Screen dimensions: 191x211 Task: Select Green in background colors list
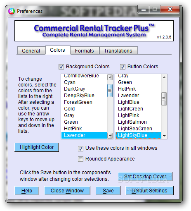point(84,122)
